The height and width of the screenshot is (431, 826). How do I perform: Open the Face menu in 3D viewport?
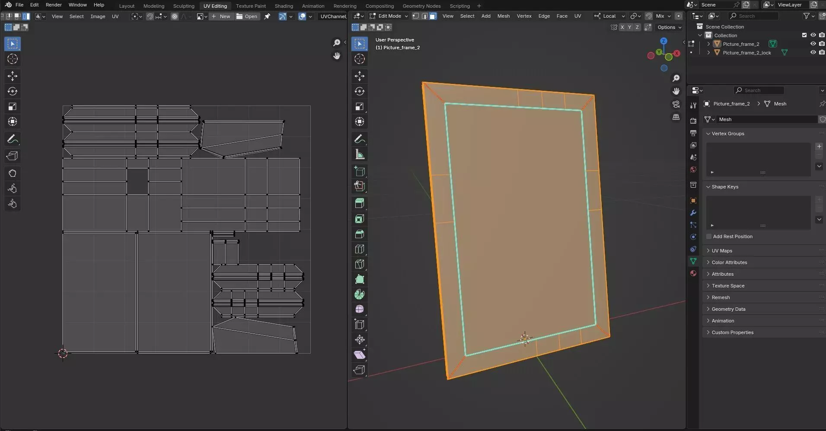tap(562, 16)
